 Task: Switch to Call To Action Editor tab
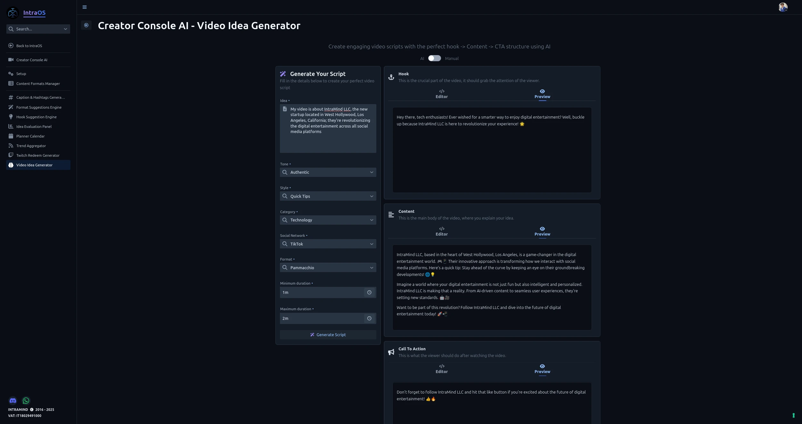[x=441, y=369]
